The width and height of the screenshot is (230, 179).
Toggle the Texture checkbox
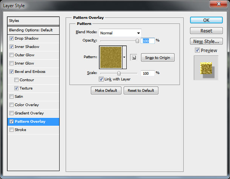pos(16,88)
